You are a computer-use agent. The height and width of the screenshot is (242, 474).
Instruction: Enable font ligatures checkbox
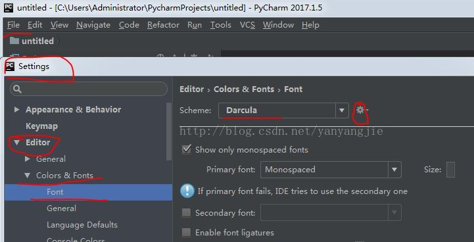(186, 232)
